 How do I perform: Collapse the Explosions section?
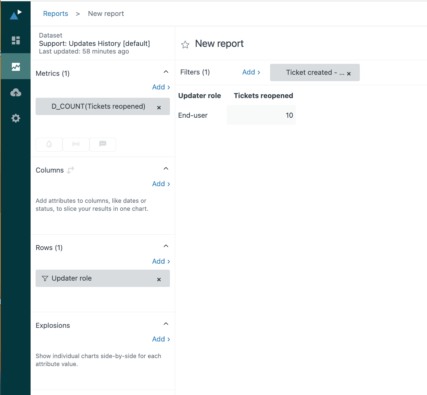(166, 324)
